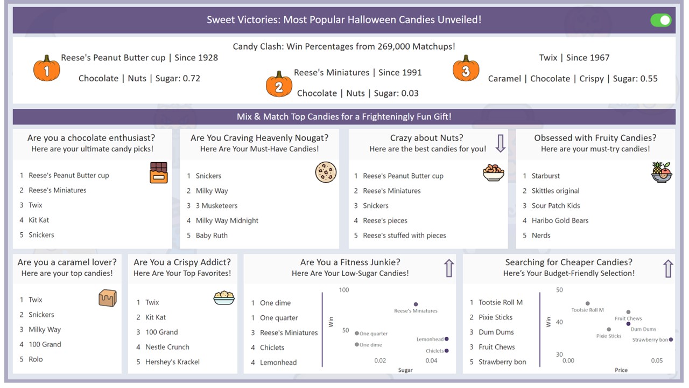Click up arrow in Cheaper Candies card
689x388 pixels.
click(668, 268)
